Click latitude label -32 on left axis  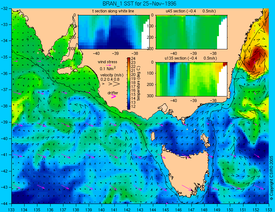[4, 8]
